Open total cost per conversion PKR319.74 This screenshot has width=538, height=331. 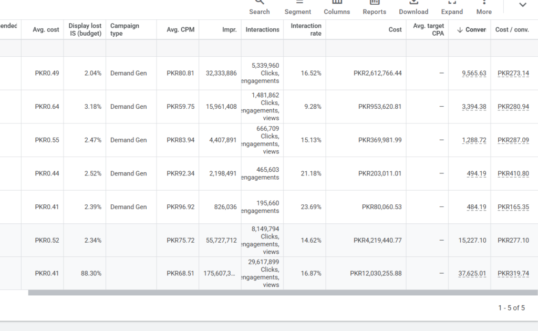point(513,273)
